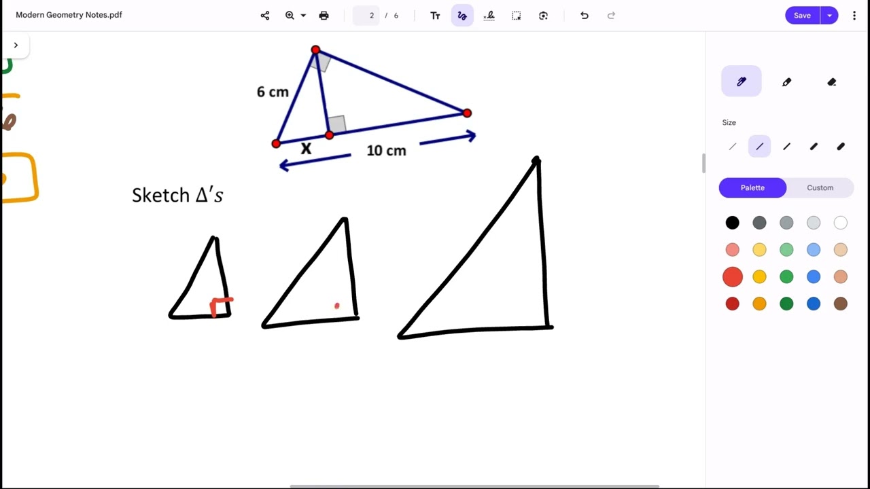Click the '6 cm' label
The width and height of the screenshot is (870, 489).
[273, 92]
